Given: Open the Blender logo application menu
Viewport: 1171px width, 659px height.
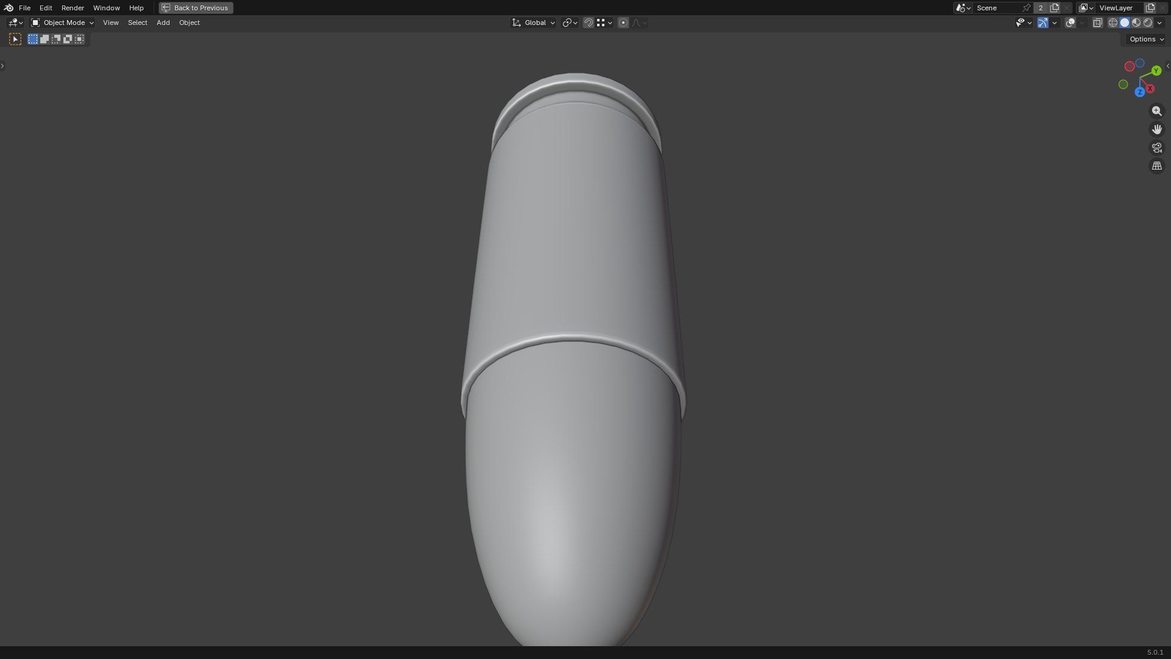Looking at the screenshot, I should tap(9, 8).
